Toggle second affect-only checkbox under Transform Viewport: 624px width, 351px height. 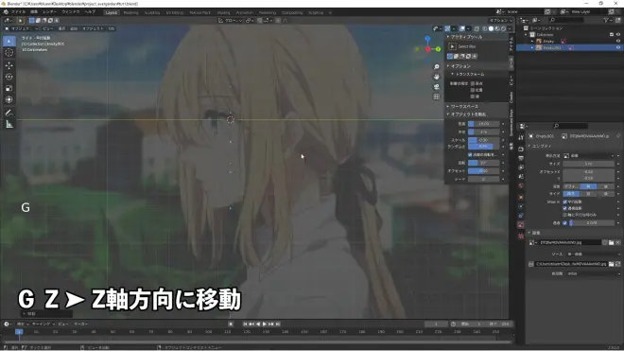point(473,90)
